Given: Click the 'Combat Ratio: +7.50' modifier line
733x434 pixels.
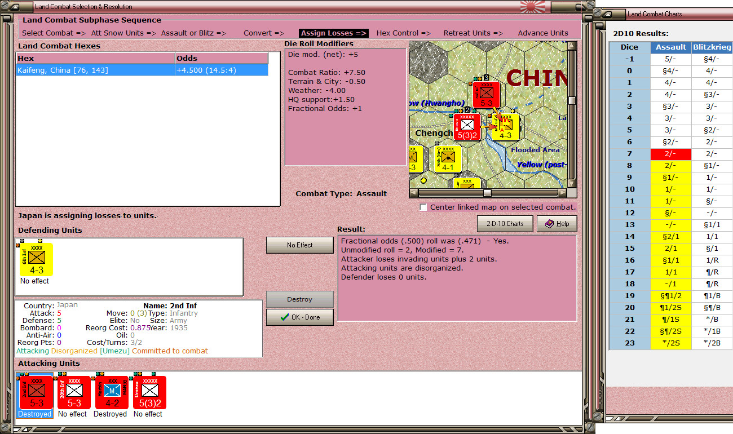Looking at the screenshot, I should [326, 73].
